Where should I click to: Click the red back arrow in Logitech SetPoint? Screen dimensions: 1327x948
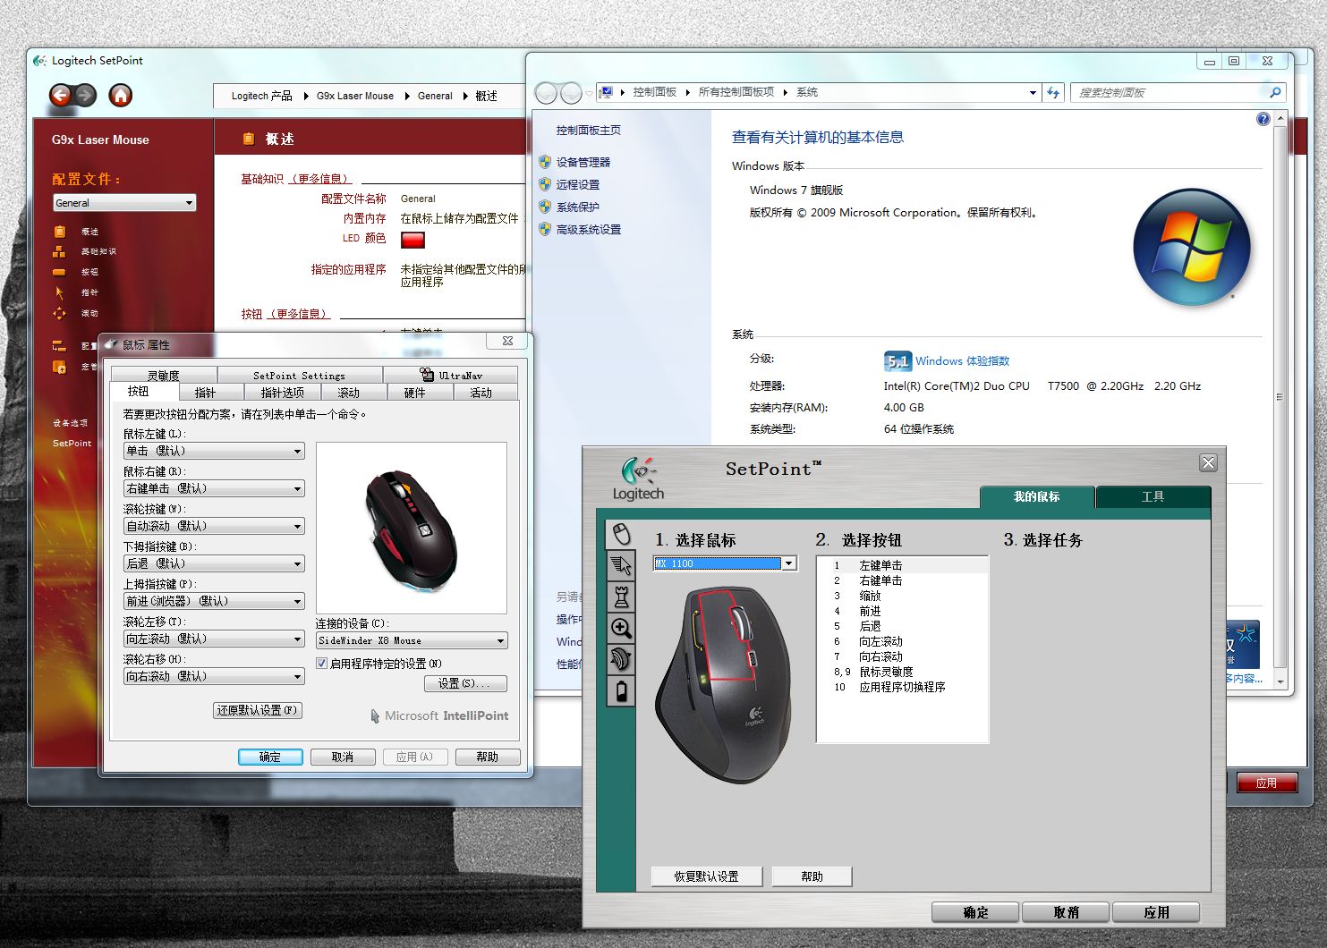(x=60, y=95)
